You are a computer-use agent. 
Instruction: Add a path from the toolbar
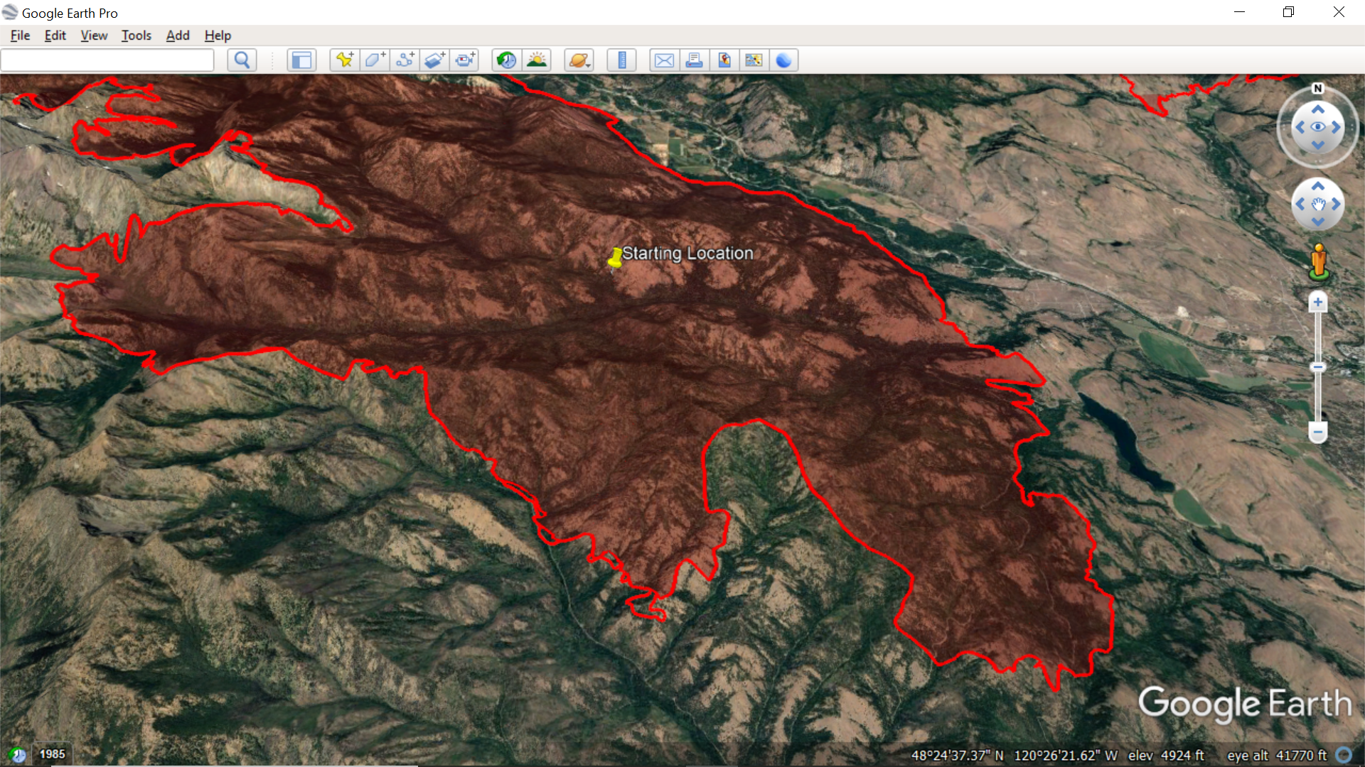(x=405, y=60)
